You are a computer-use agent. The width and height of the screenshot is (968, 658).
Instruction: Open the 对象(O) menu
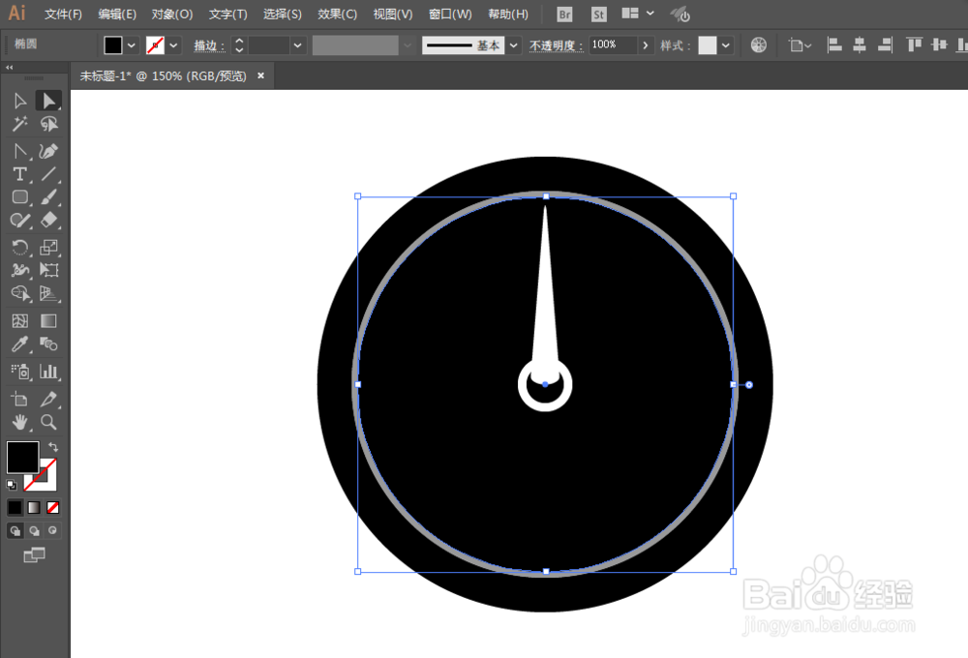(x=172, y=15)
